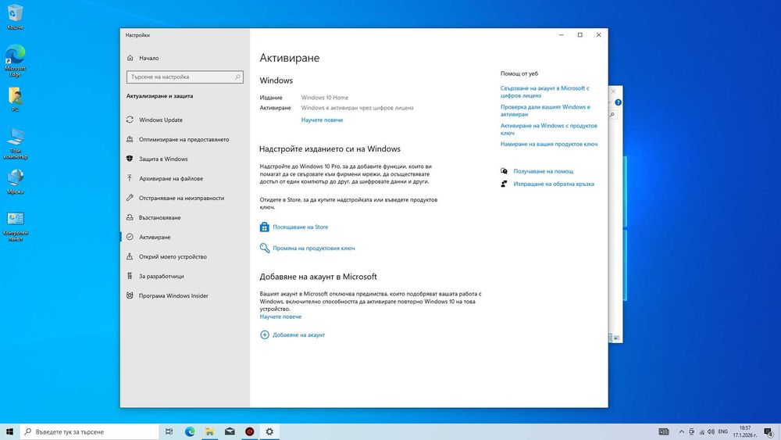Click the recovery icon next to Възстановяване

pos(130,217)
